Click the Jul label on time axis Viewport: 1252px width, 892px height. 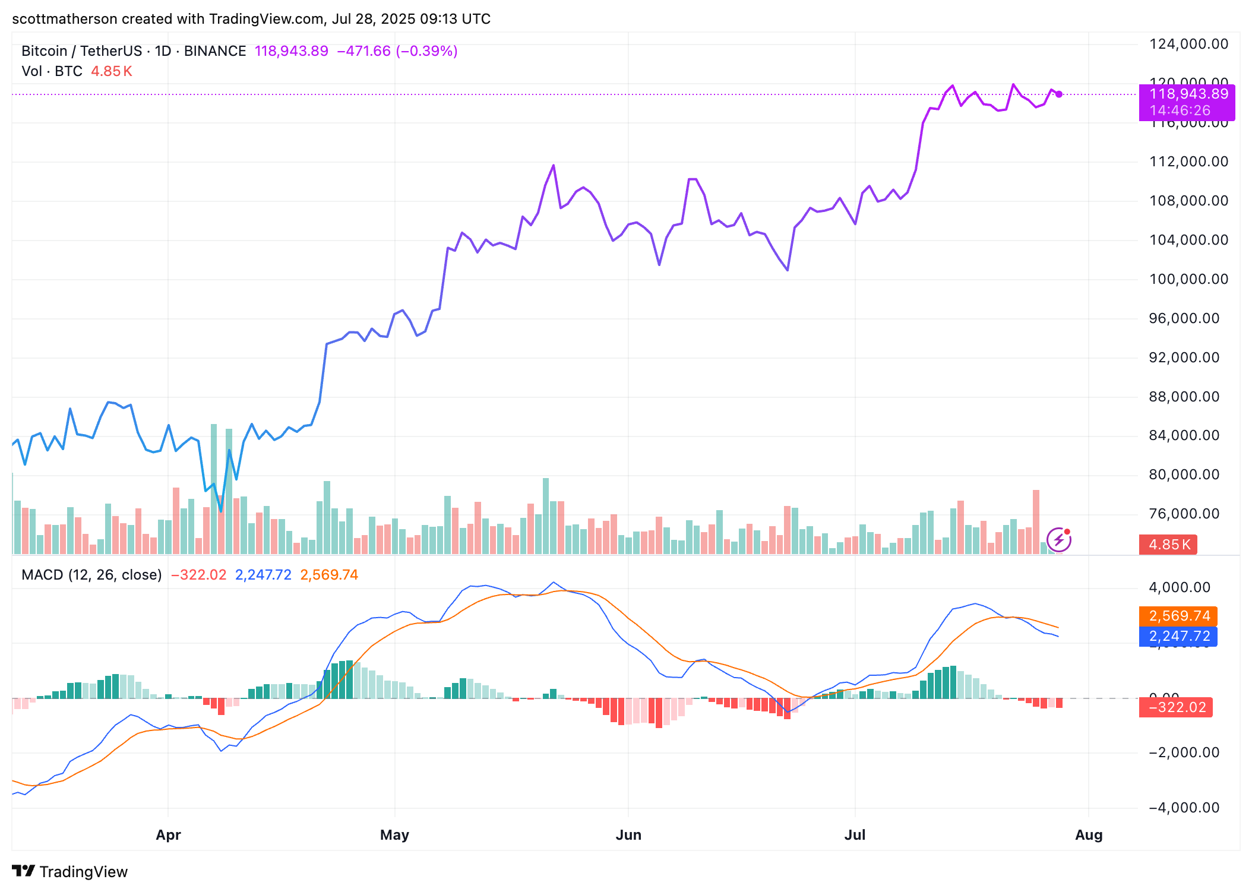[855, 835]
